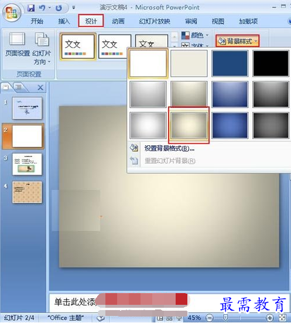291x323 pixels.
Task: Switch to the 视图 ribbon tab
Action: click(218, 21)
